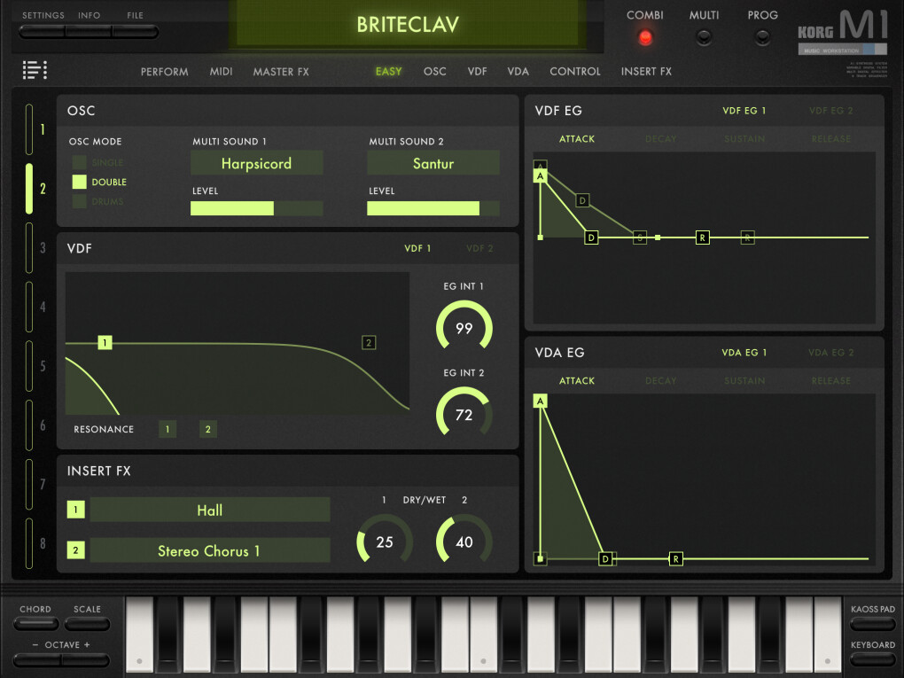Screen dimensions: 904x678
Task: Open Hall insert effect selector
Action: click(210, 510)
